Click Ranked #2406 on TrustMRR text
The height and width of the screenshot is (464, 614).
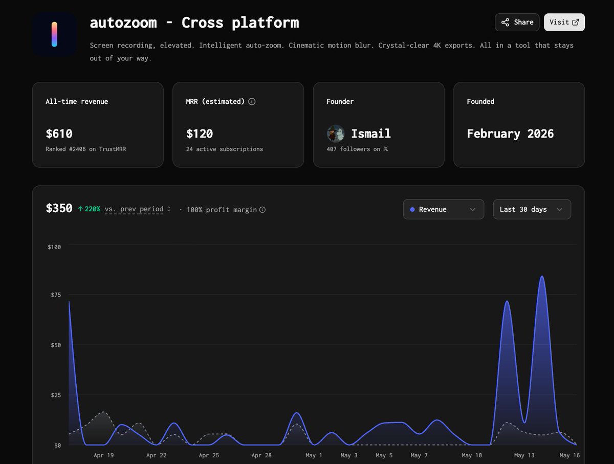click(x=85, y=149)
